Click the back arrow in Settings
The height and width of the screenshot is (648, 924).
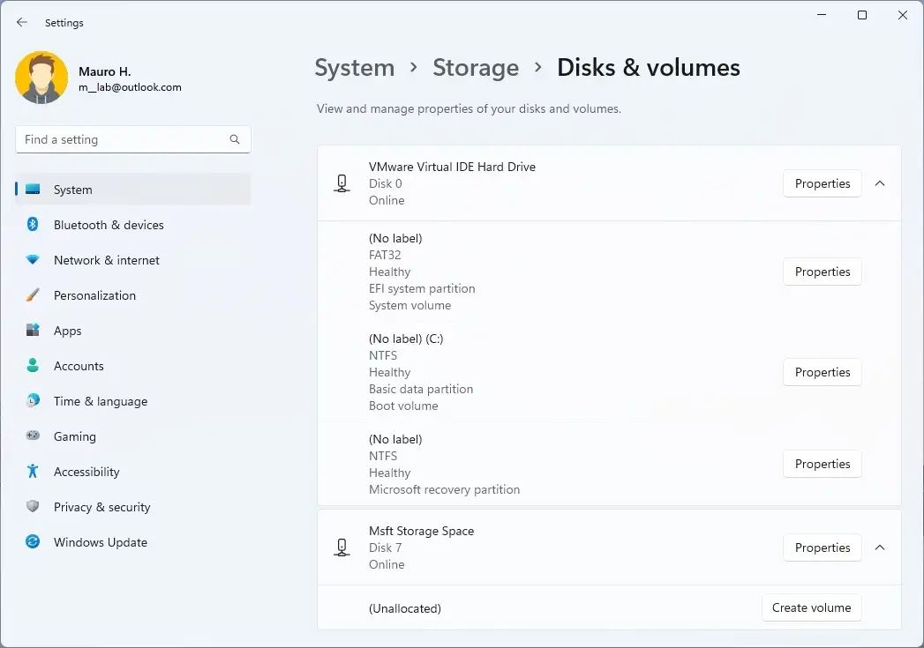[22, 23]
